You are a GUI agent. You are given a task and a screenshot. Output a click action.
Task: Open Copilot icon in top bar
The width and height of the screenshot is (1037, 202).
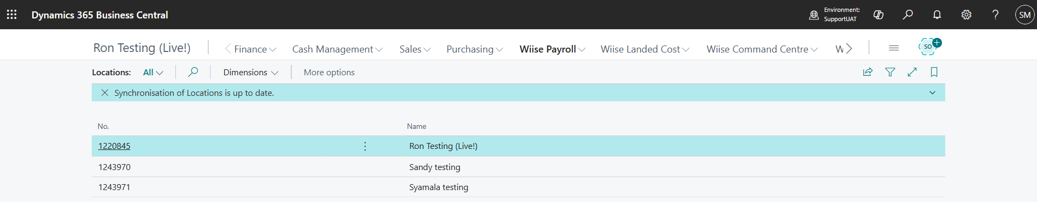[x=878, y=15]
